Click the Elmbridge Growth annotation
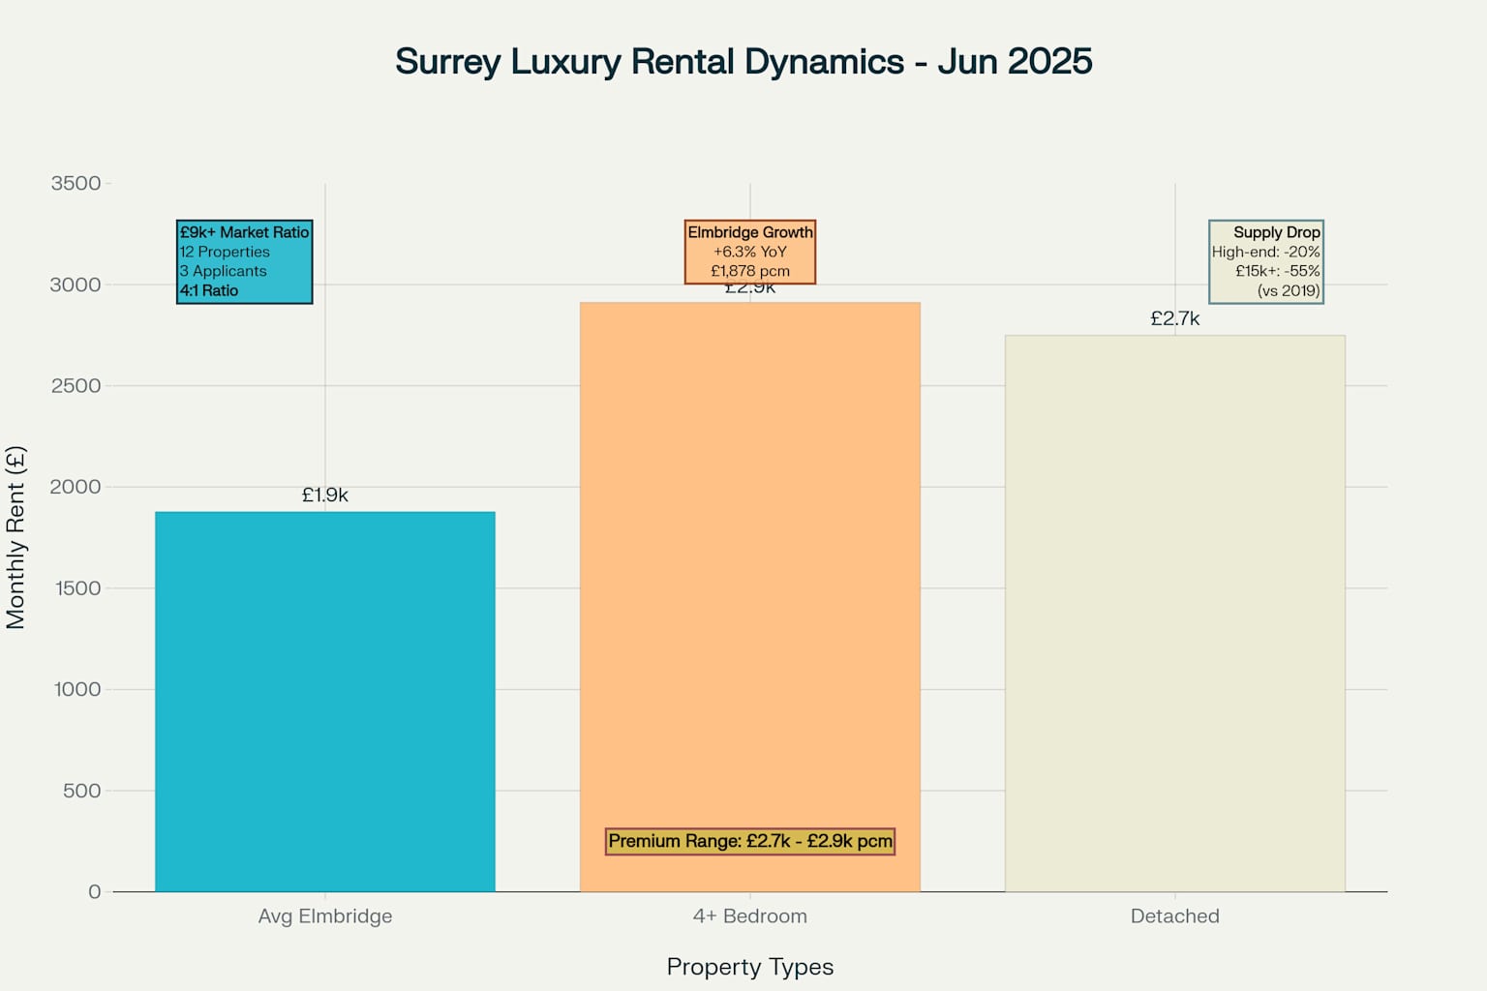 point(750,252)
